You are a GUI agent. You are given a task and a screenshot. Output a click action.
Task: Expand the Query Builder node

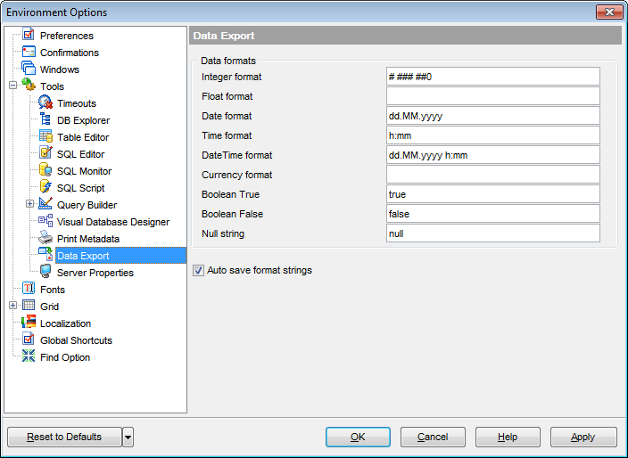(29, 205)
